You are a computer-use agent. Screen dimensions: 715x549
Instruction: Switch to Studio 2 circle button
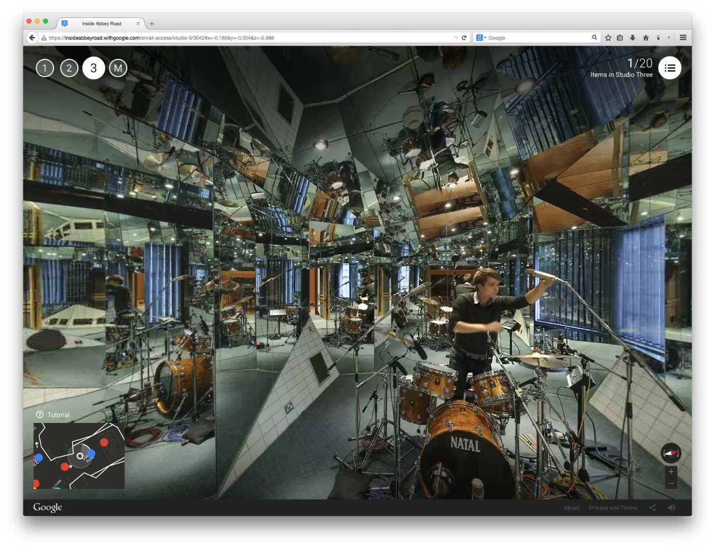click(x=69, y=68)
